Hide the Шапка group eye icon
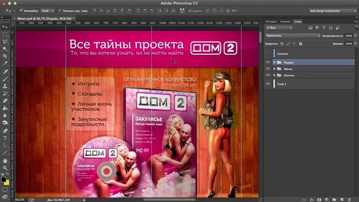The height and width of the screenshot is (202, 359). (268, 68)
